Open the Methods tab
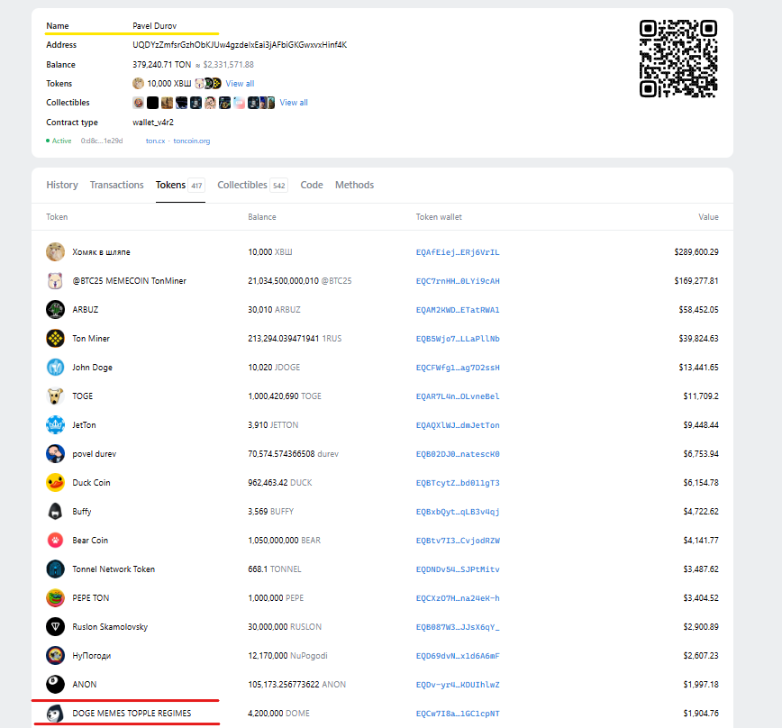 (354, 185)
